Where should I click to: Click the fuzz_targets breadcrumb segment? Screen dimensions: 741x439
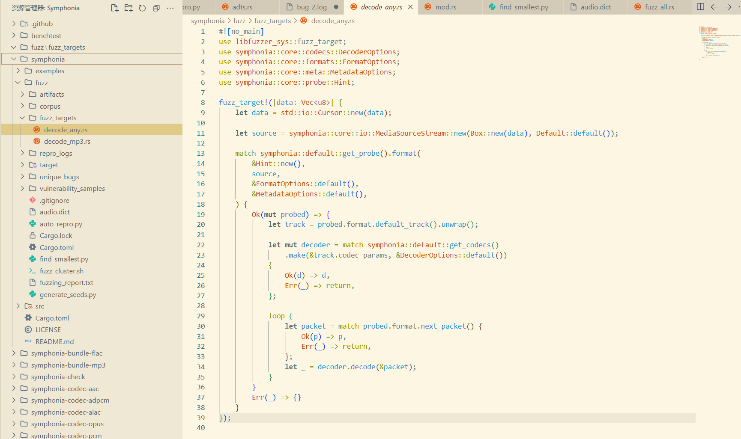[272, 21]
